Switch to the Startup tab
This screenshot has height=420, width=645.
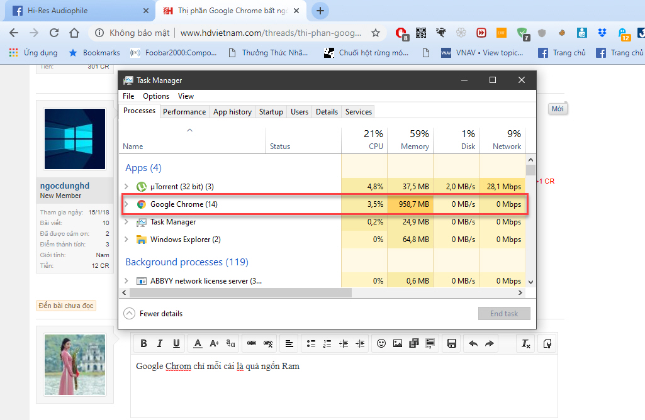(x=271, y=112)
